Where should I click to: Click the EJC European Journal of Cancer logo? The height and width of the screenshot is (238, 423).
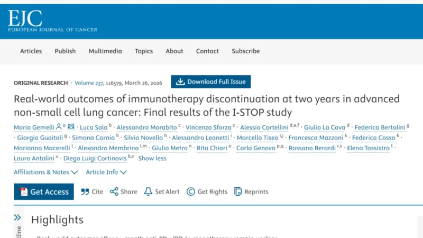coord(52,21)
